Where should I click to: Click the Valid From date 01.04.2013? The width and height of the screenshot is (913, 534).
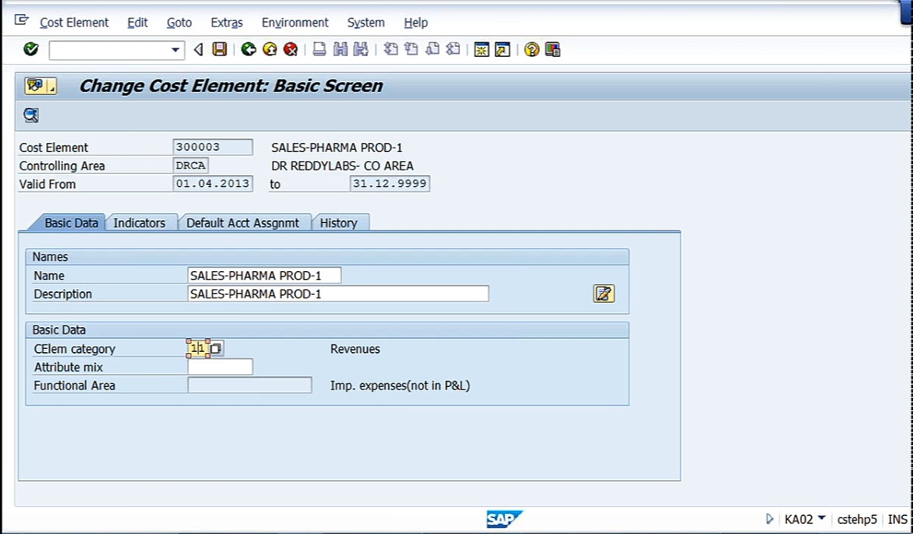212,183
